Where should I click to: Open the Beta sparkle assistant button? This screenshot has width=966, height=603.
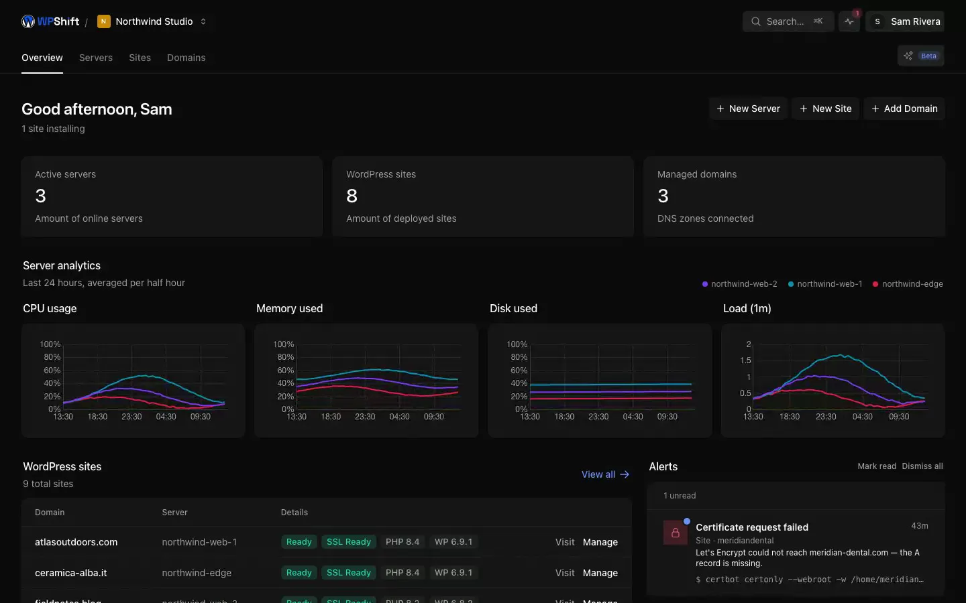click(x=920, y=56)
